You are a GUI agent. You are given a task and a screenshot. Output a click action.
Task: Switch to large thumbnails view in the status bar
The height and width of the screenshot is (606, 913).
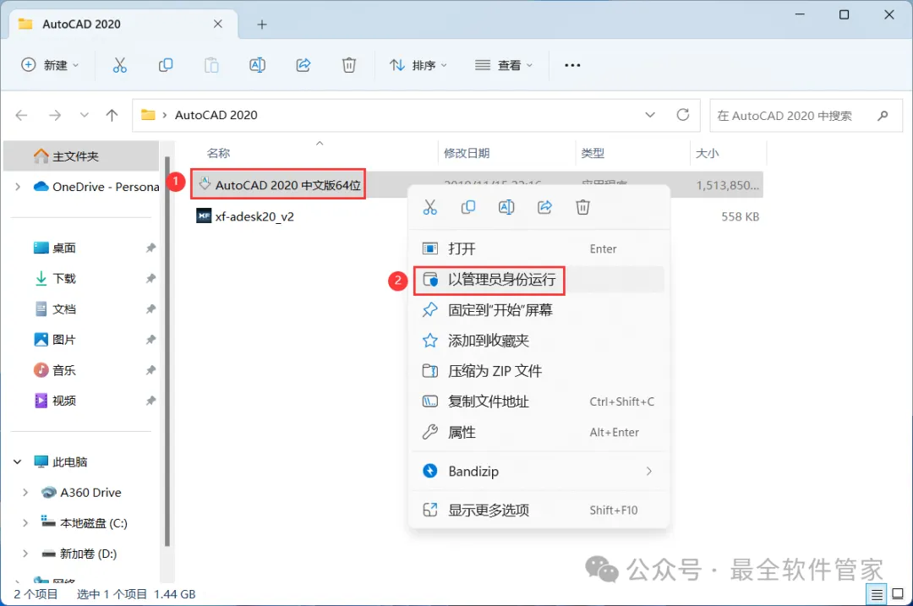898,594
